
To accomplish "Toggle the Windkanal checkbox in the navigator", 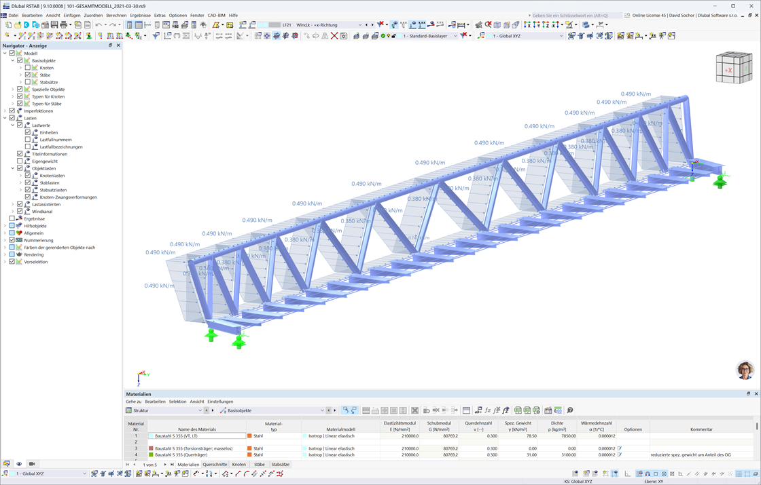I will click(18, 211).
